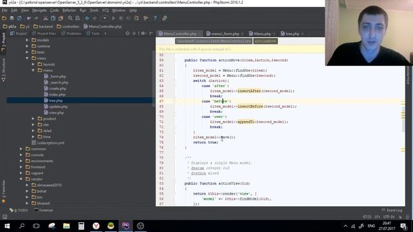Image resolution: width=413 pixels, height=232 pixels.
Task: Switch to the Menu.php editor tab
Action: pyautogui.click(x=262, y=34)
